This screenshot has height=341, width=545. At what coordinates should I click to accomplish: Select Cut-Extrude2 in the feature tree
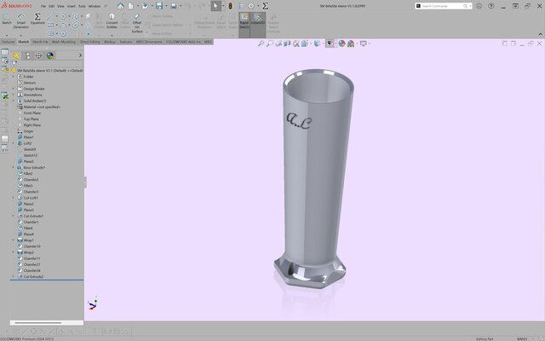(x=32, y=276)
